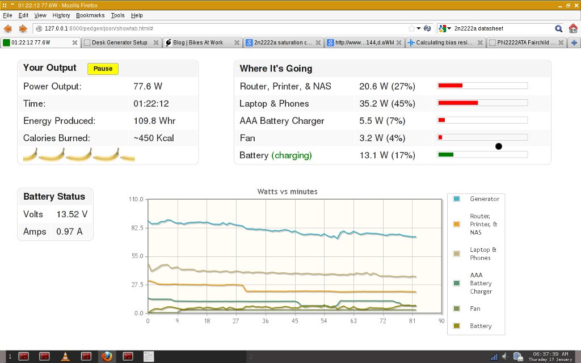Click the Laptop & Phones legend swatch
Viewport: 581px width, 363px height.
point(457,254)
